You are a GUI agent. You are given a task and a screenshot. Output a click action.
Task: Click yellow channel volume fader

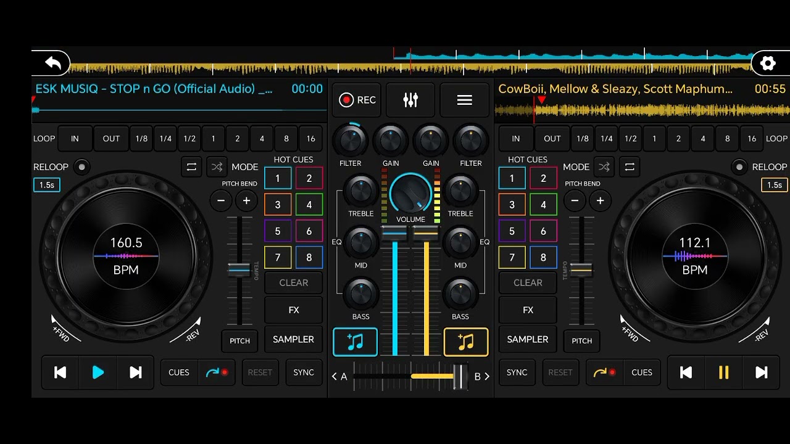tap(425, 233)
